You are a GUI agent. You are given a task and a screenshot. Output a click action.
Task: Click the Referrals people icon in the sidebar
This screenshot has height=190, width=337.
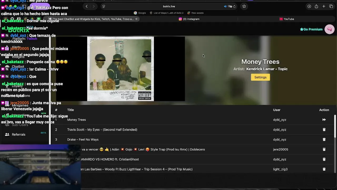(7, 134)
